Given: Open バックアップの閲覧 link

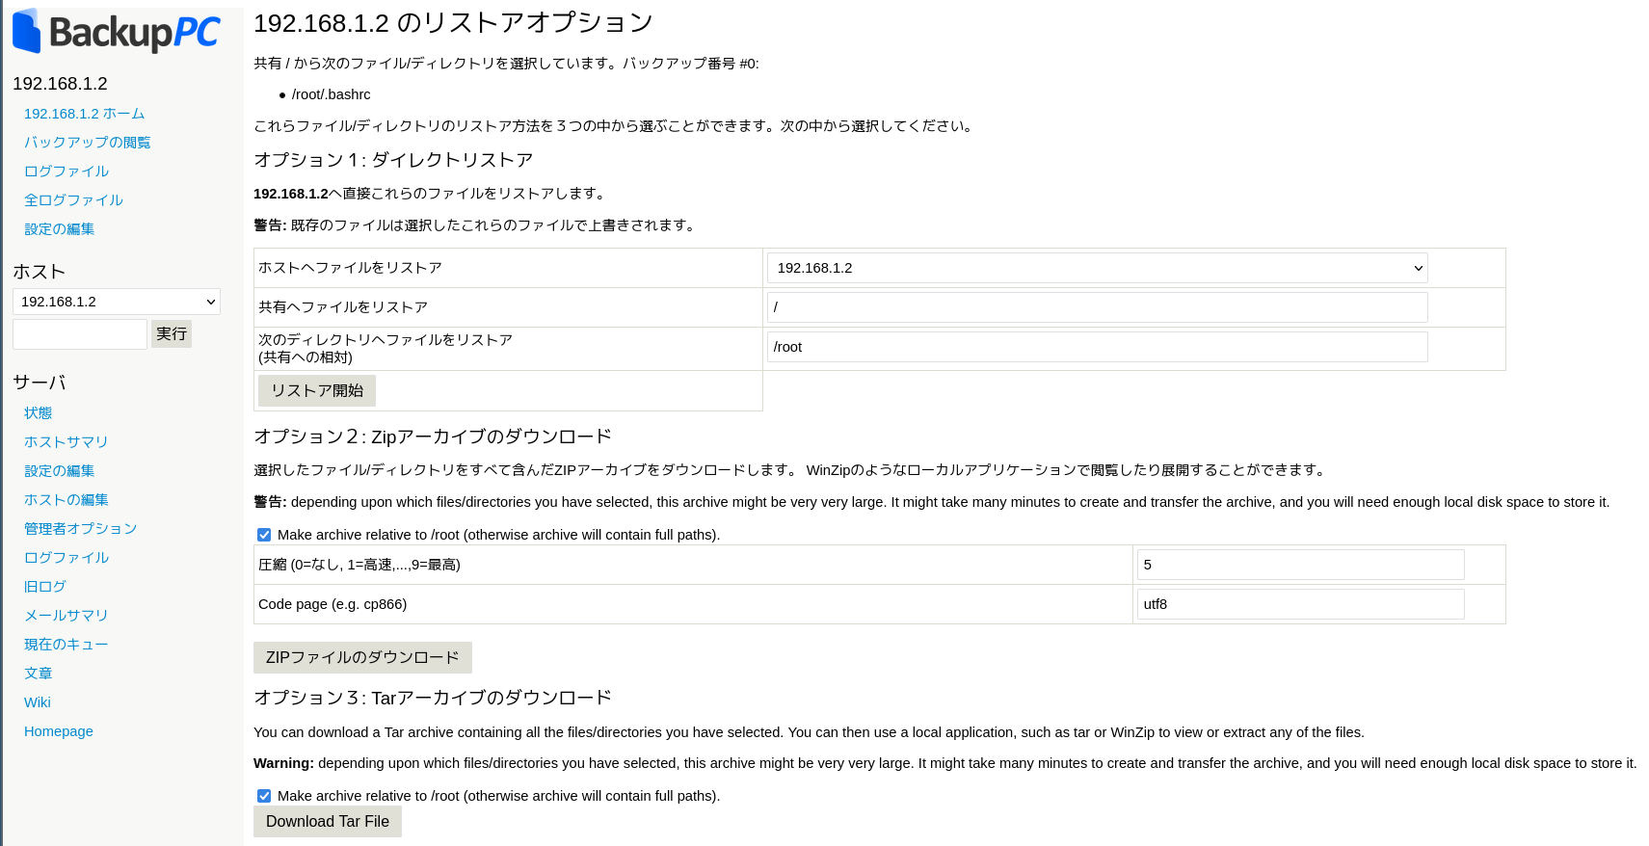Looking at the screenshot, I should (x=87, y=143).
